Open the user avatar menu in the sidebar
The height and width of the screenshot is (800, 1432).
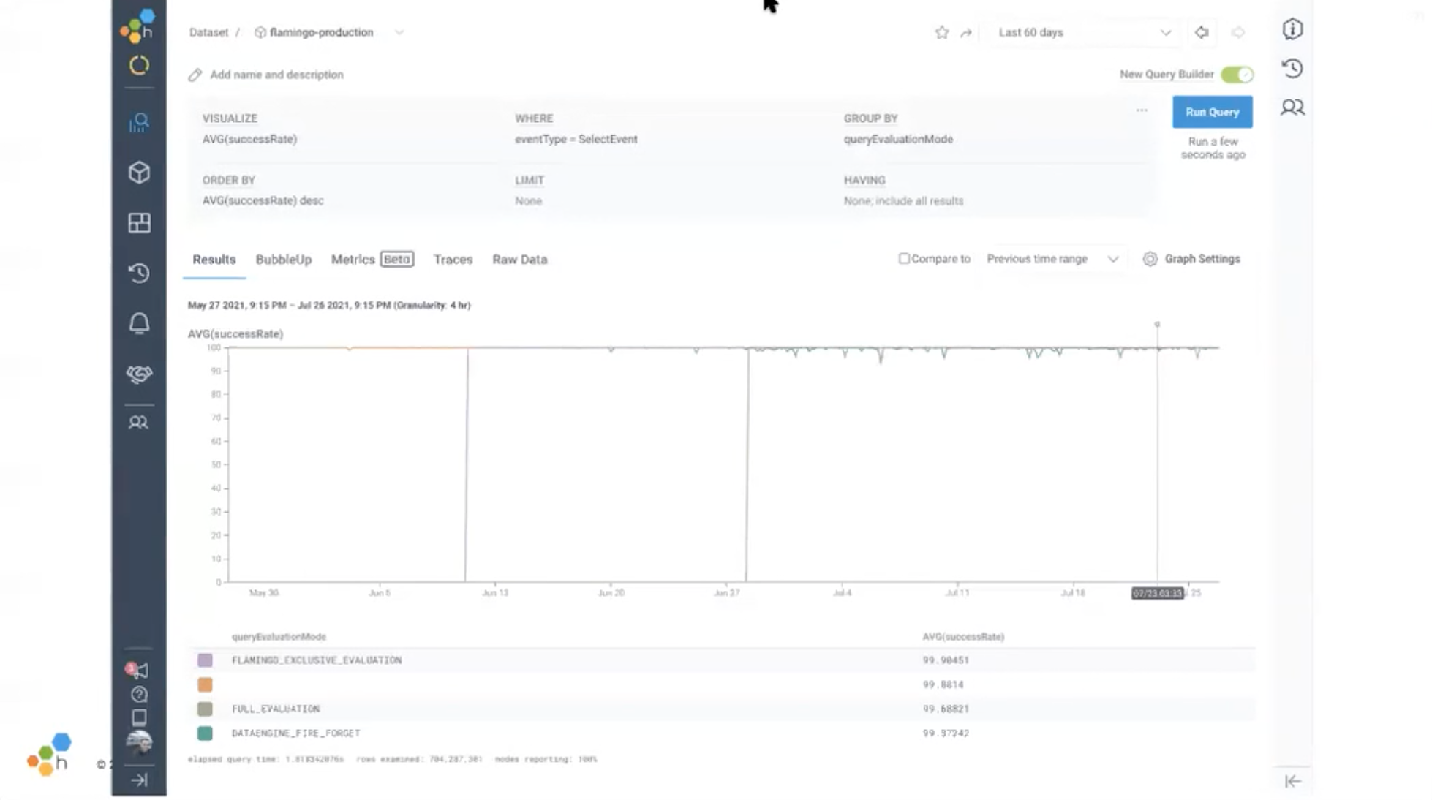pos(139,742)
